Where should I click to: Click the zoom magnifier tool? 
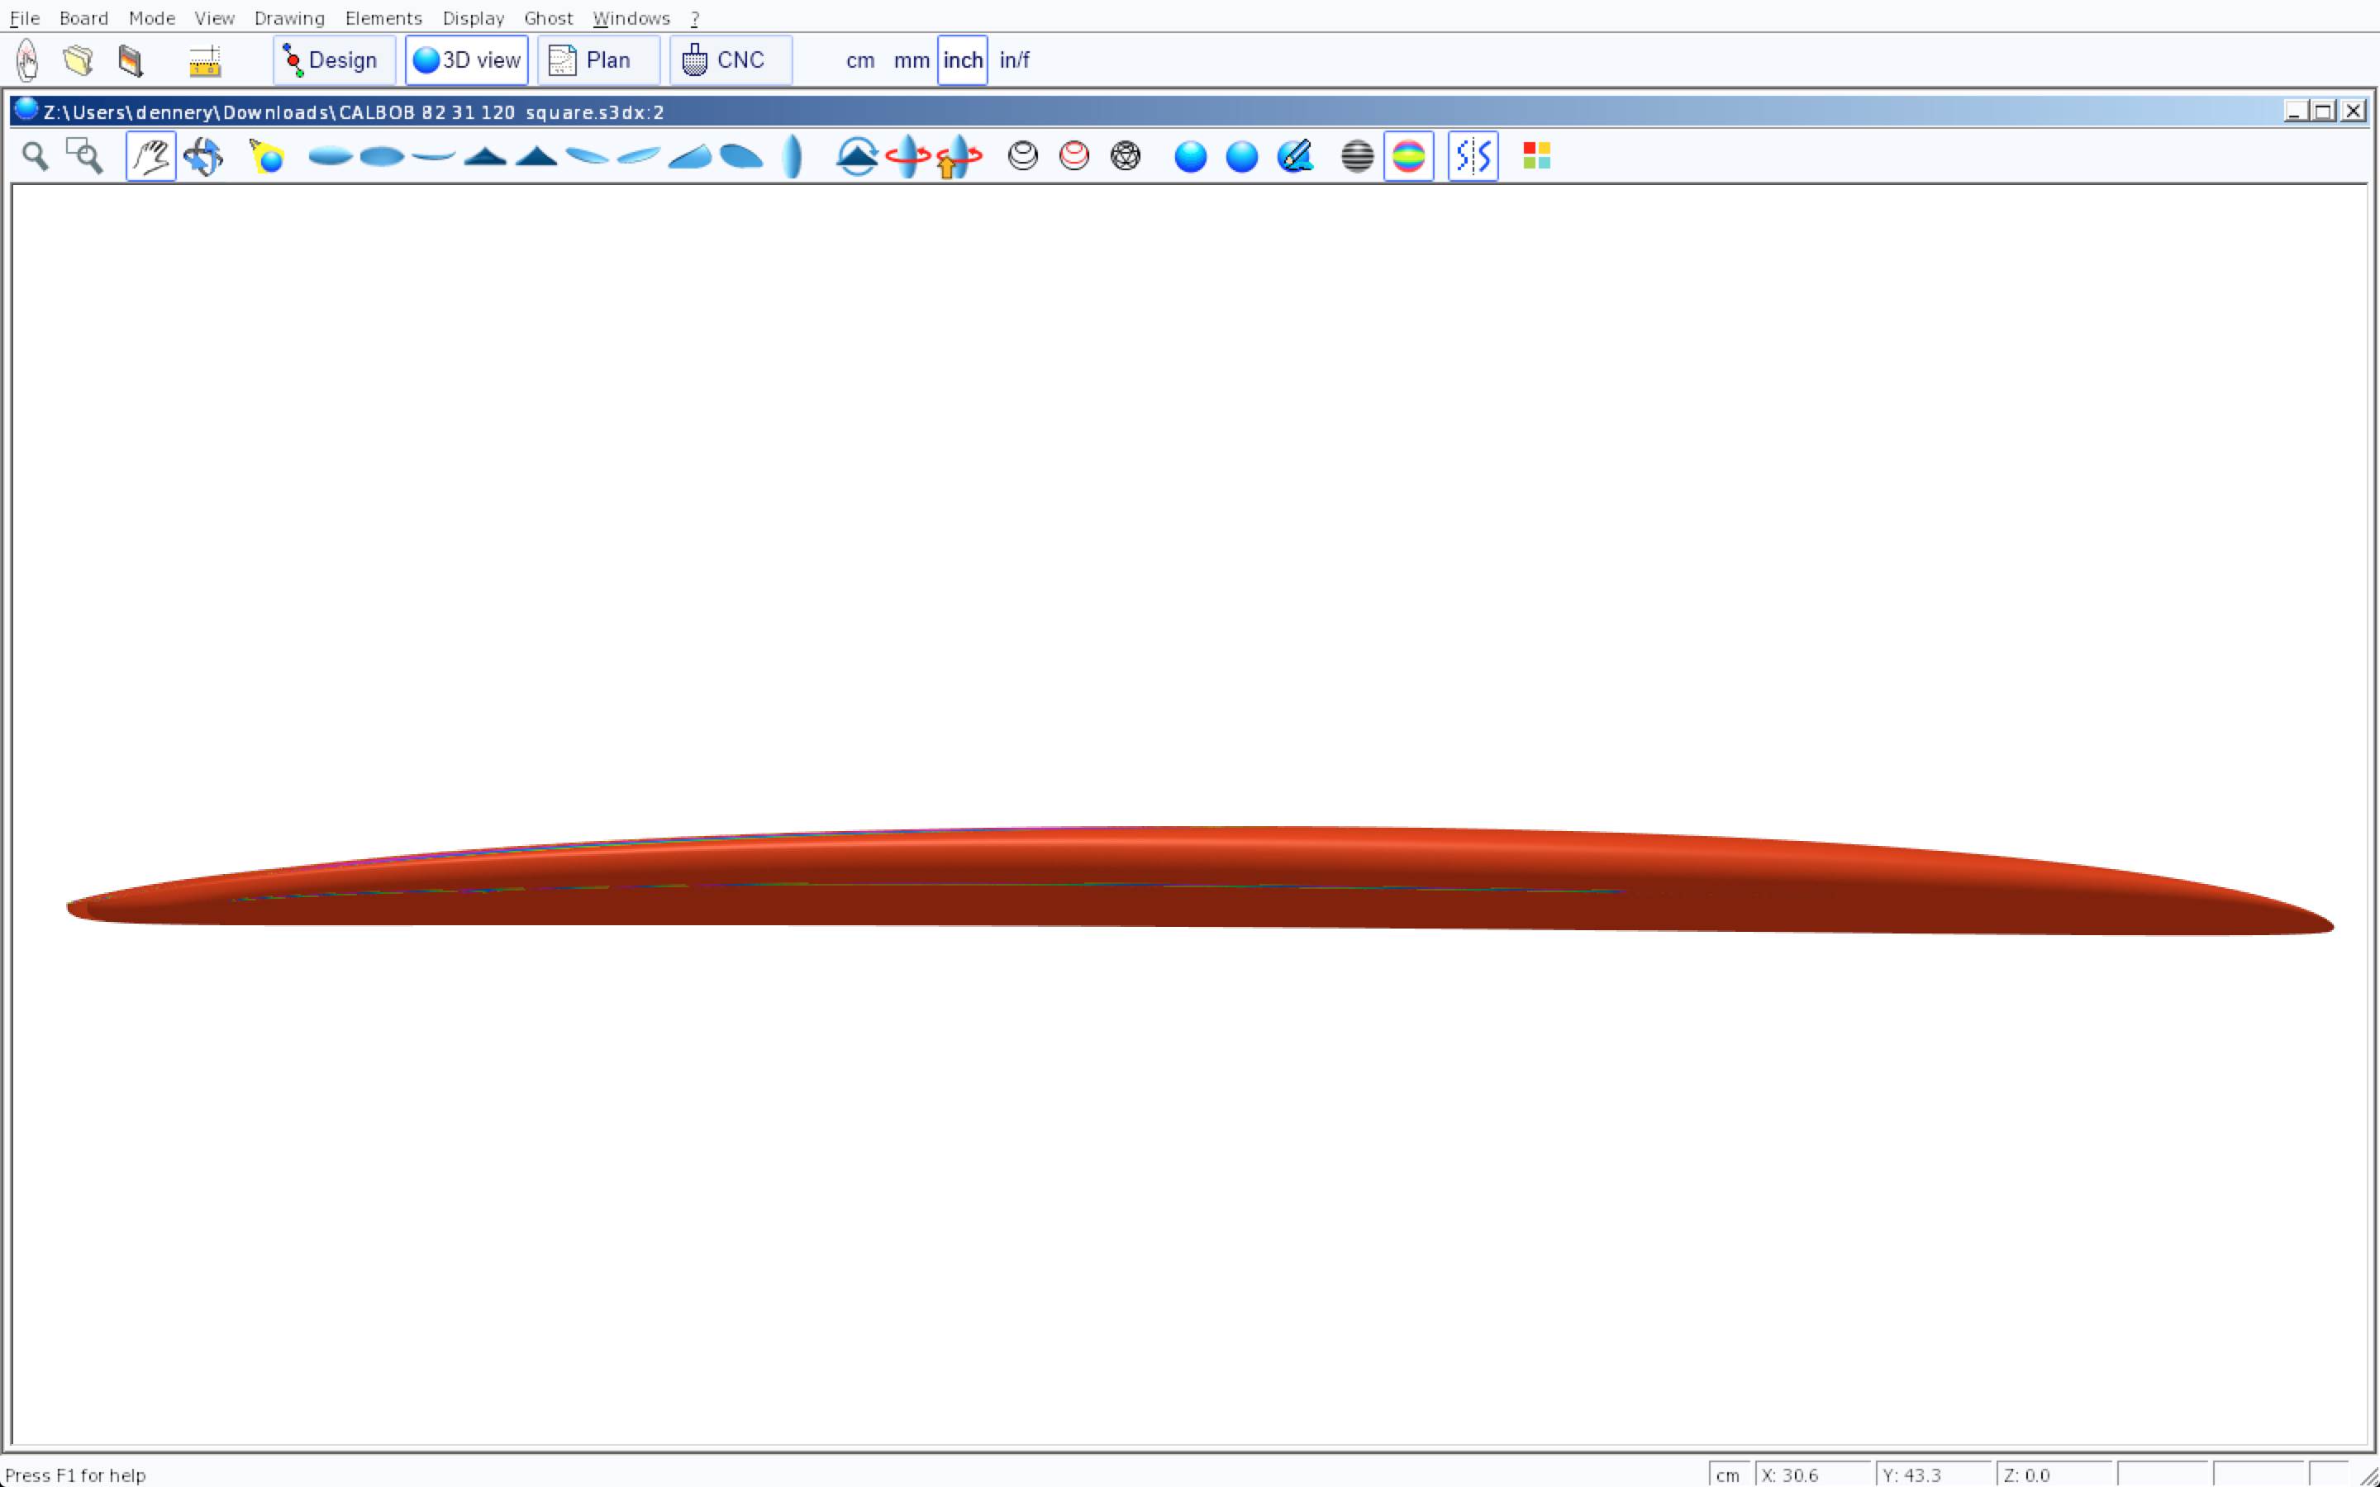pyautogui.click(x=36, y=156)
